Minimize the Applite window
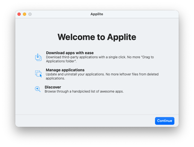Viewport: 194px width, 147px height. (x=25, y=14)
